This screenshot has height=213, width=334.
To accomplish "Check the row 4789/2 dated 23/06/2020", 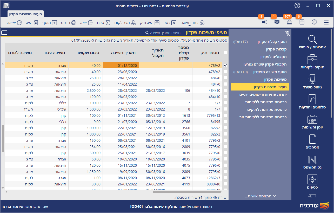I will [x=225, y=72].
